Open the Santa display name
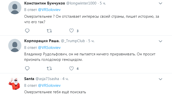This screenshot has height=96, width=172. pyautogui.click(x=29, y=79)
